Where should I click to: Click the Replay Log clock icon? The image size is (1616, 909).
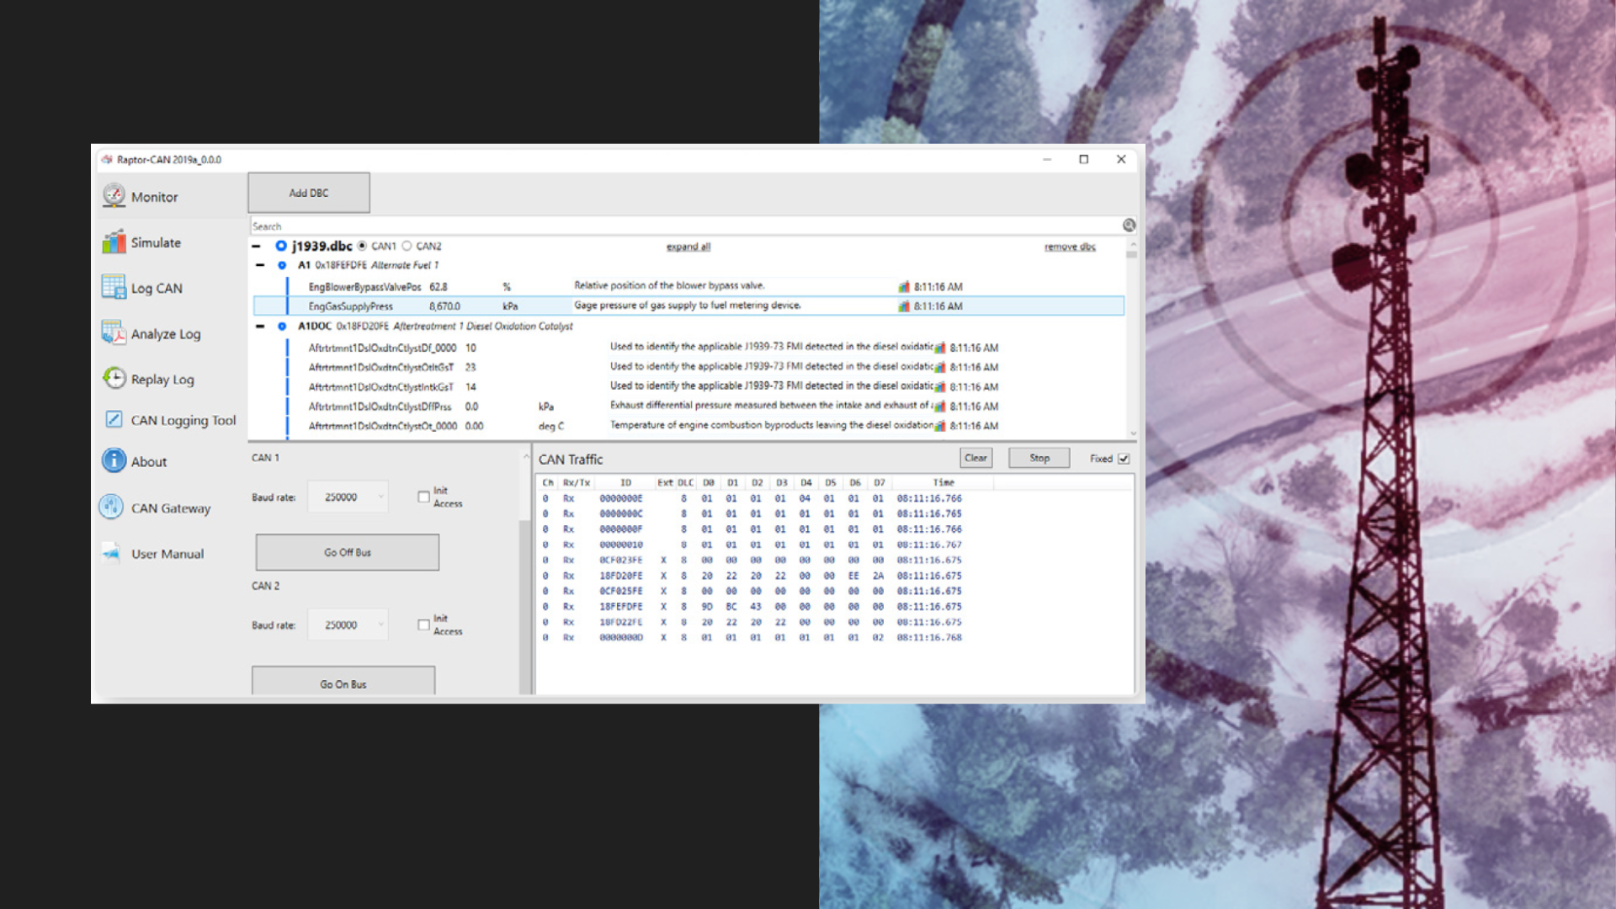[x=114, y=378]
